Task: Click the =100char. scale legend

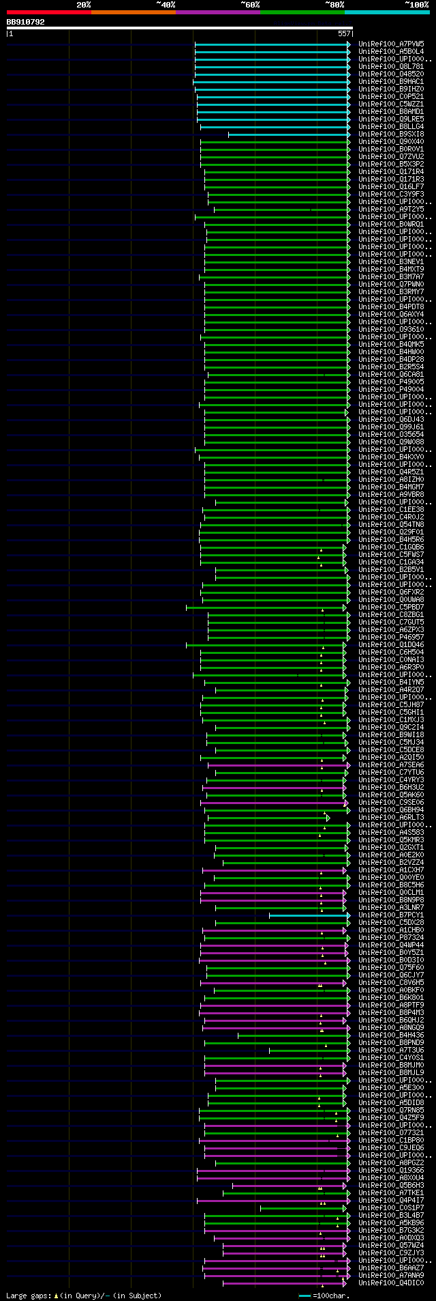Action: click(x=324, y=1295)
